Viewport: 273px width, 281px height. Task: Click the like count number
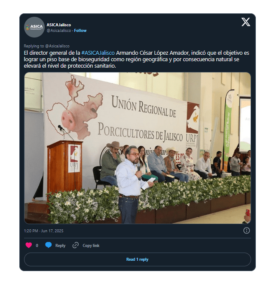(37, 245)
